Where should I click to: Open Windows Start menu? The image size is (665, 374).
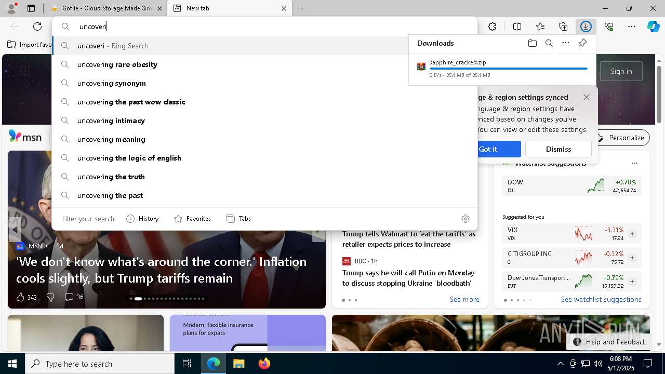[12, 364]
